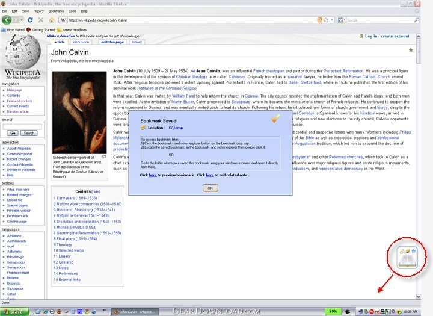This screenshot has width=433, height=316.
Task: Jump to '1 Early years (1509–1535)' section
Action: click(x=75, y=198)
